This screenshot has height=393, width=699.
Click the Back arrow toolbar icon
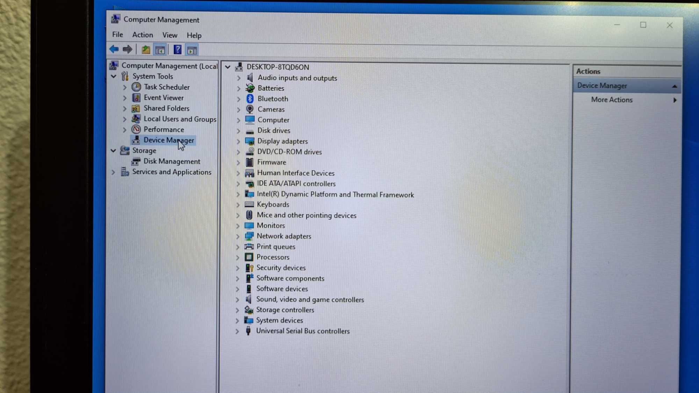pyautogui.click(x=114, y=49)
